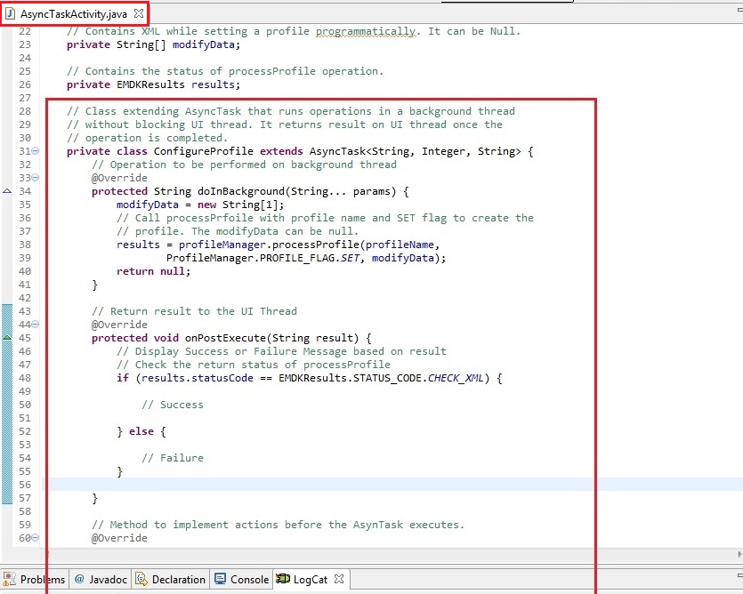Switch to the Console tab
This screenshot has height=594, width=743.
249,579
